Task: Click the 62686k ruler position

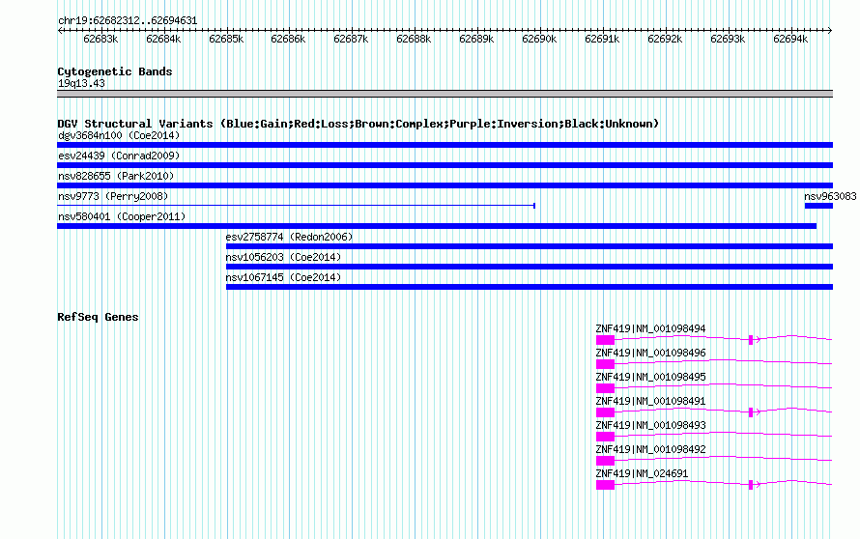Action: [288, 39]
